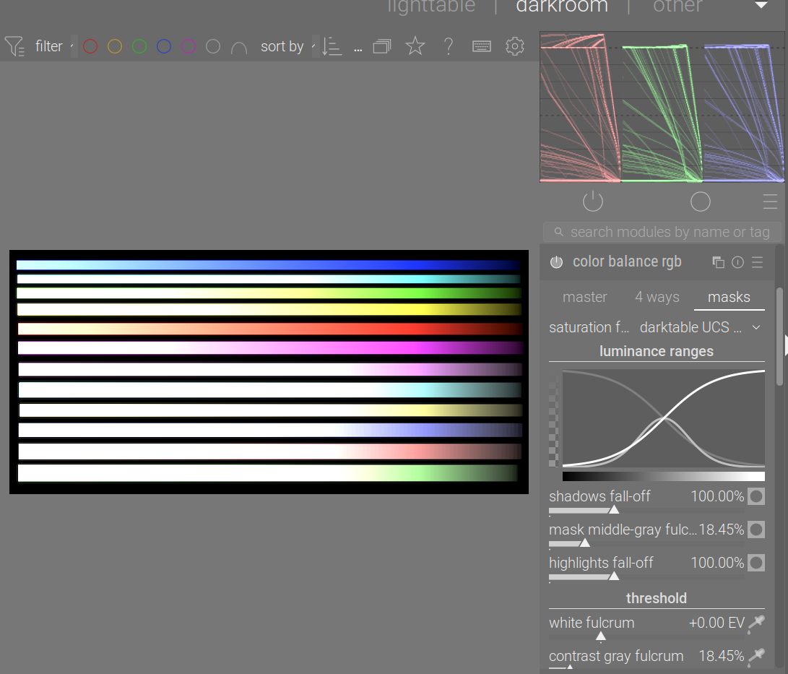Viewport: 788px width, 674px height.
Task: Reverse the sort order direction
Action: pos(332,46)
